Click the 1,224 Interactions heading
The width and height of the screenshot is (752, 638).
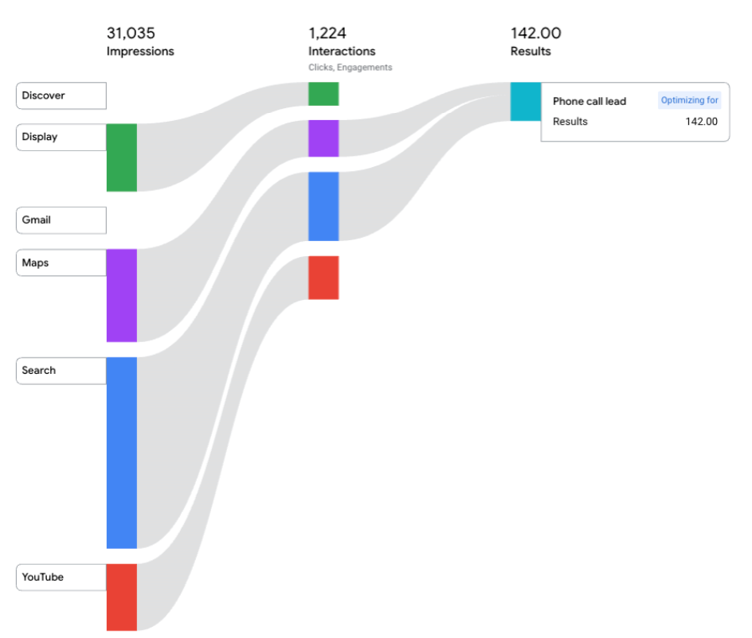point(342,41)
